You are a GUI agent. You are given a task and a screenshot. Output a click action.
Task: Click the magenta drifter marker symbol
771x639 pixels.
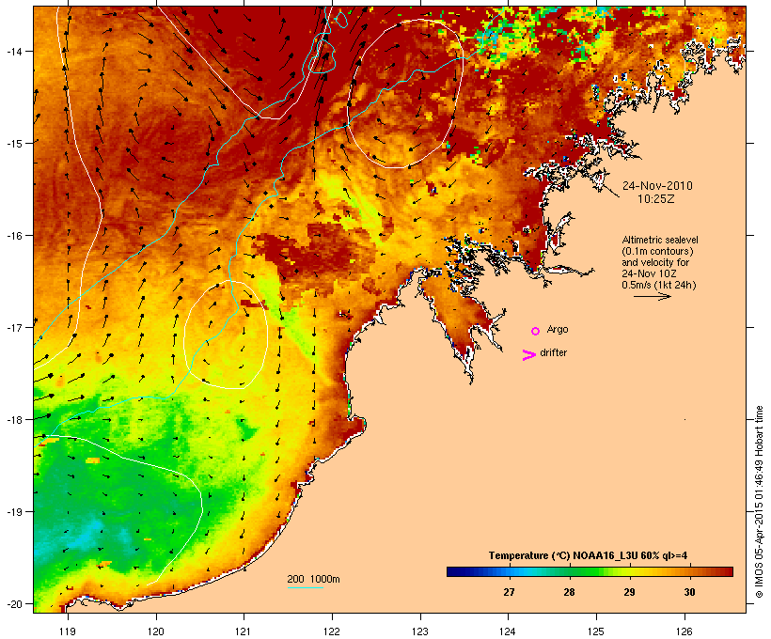click(529, 355)
